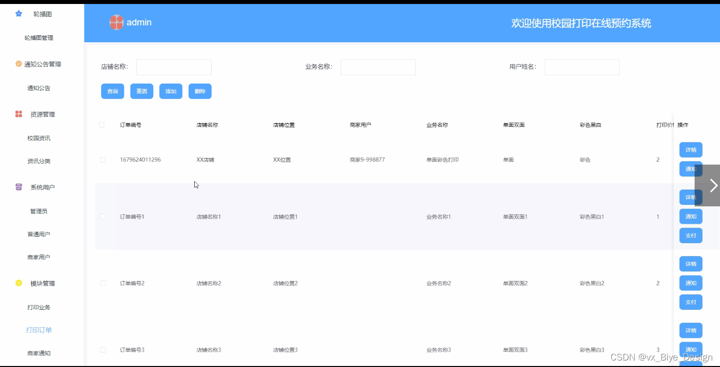Click the cell 店铺名称2
The width and height of the screenshot is (720, 367).
209,283
